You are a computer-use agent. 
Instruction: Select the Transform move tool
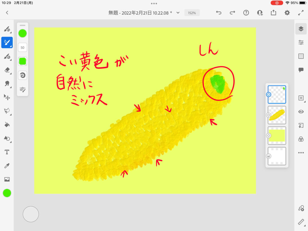pos(7,97)
